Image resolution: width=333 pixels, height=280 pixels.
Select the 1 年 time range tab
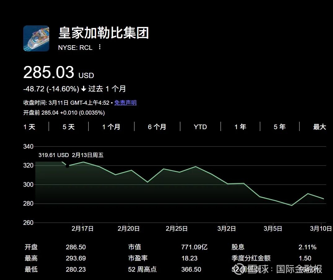[240, 127]
